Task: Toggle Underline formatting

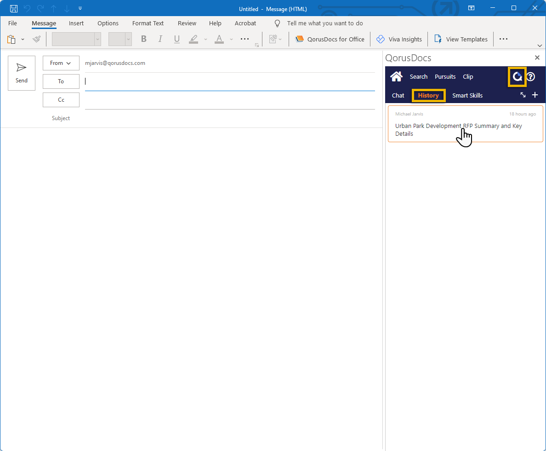Action: (x=177, y=39)
